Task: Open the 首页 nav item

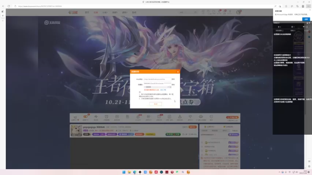Action: pos(87,12)
